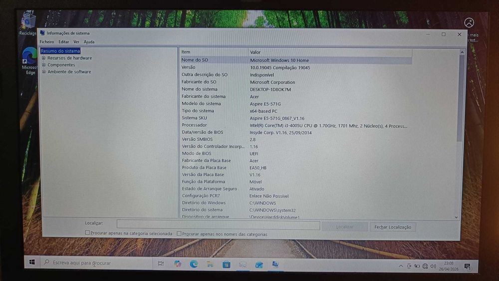Select the Nome do SO row
Image resolution: width=499 pixels, height=281 pixels.
tap(296, 60)
